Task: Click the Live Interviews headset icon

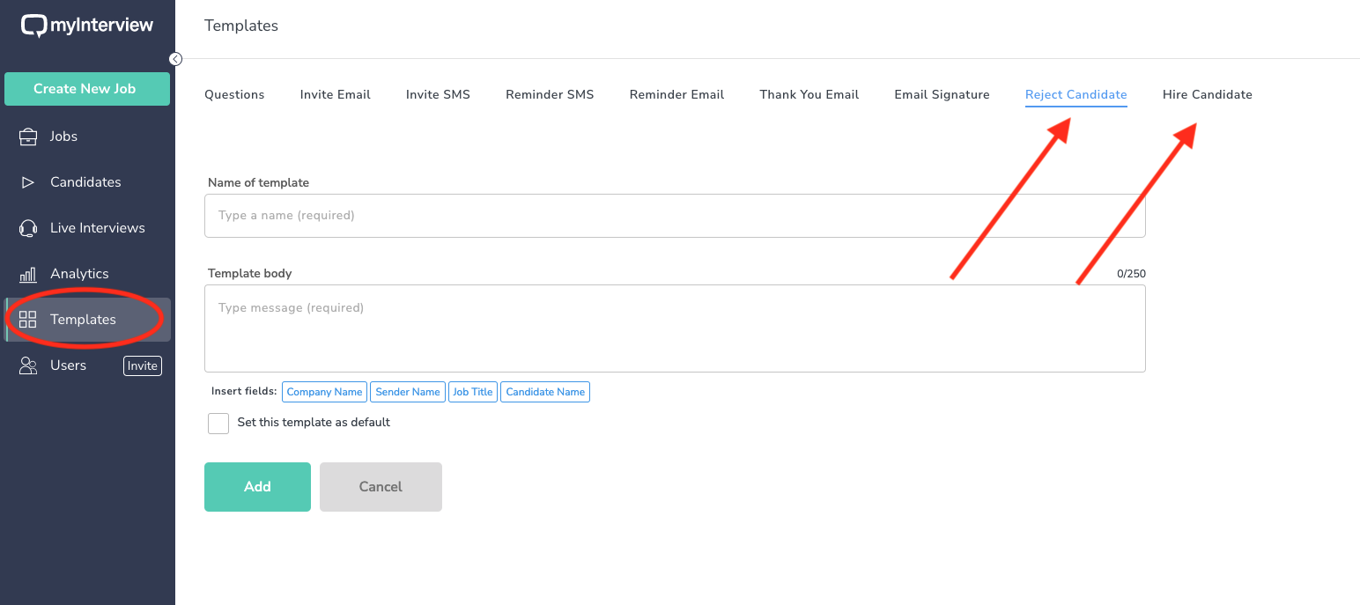Action: (28, 228)
